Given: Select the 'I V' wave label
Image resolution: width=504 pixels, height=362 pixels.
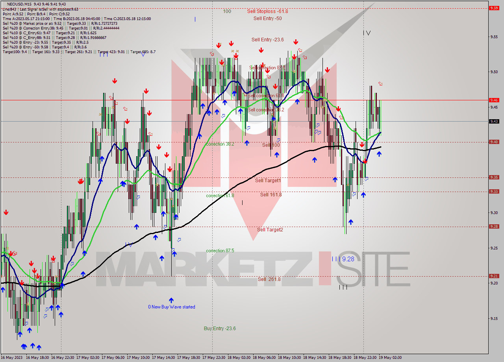Looking at the screenshot, I should coord(367,33).
